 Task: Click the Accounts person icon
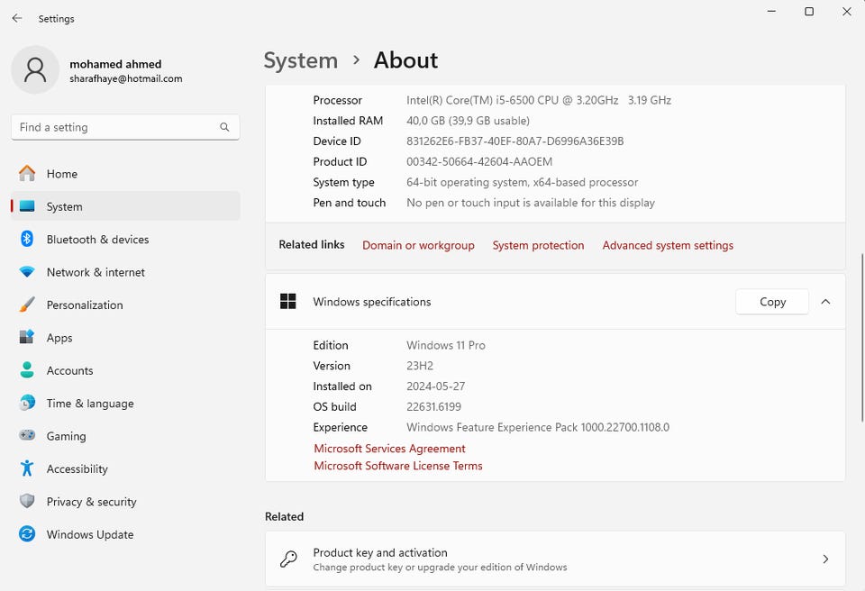[x=26, y=370]
